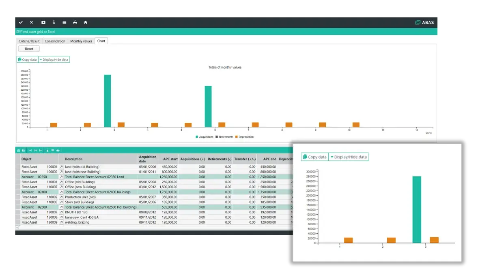Open the link arrow for FixedAsset 110007
This screenshot has height=279, width=478.
coord(61,187)
